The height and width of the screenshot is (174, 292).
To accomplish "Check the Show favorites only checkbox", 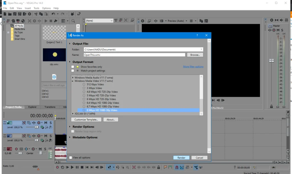I will click(x=73, y=67).
